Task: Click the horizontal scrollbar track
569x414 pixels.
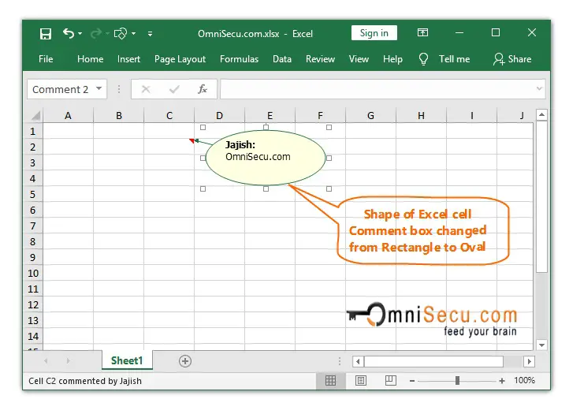Action: tap(514, 361)
